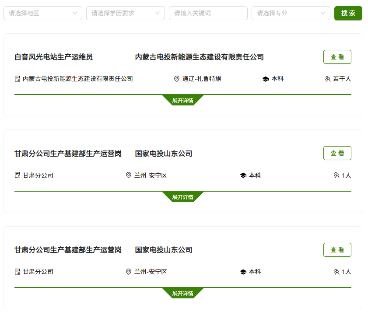Click 兰州-安宁区 in the bottom card

(151, 272)
